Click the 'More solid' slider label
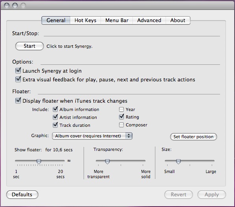 tap(145, 174)
